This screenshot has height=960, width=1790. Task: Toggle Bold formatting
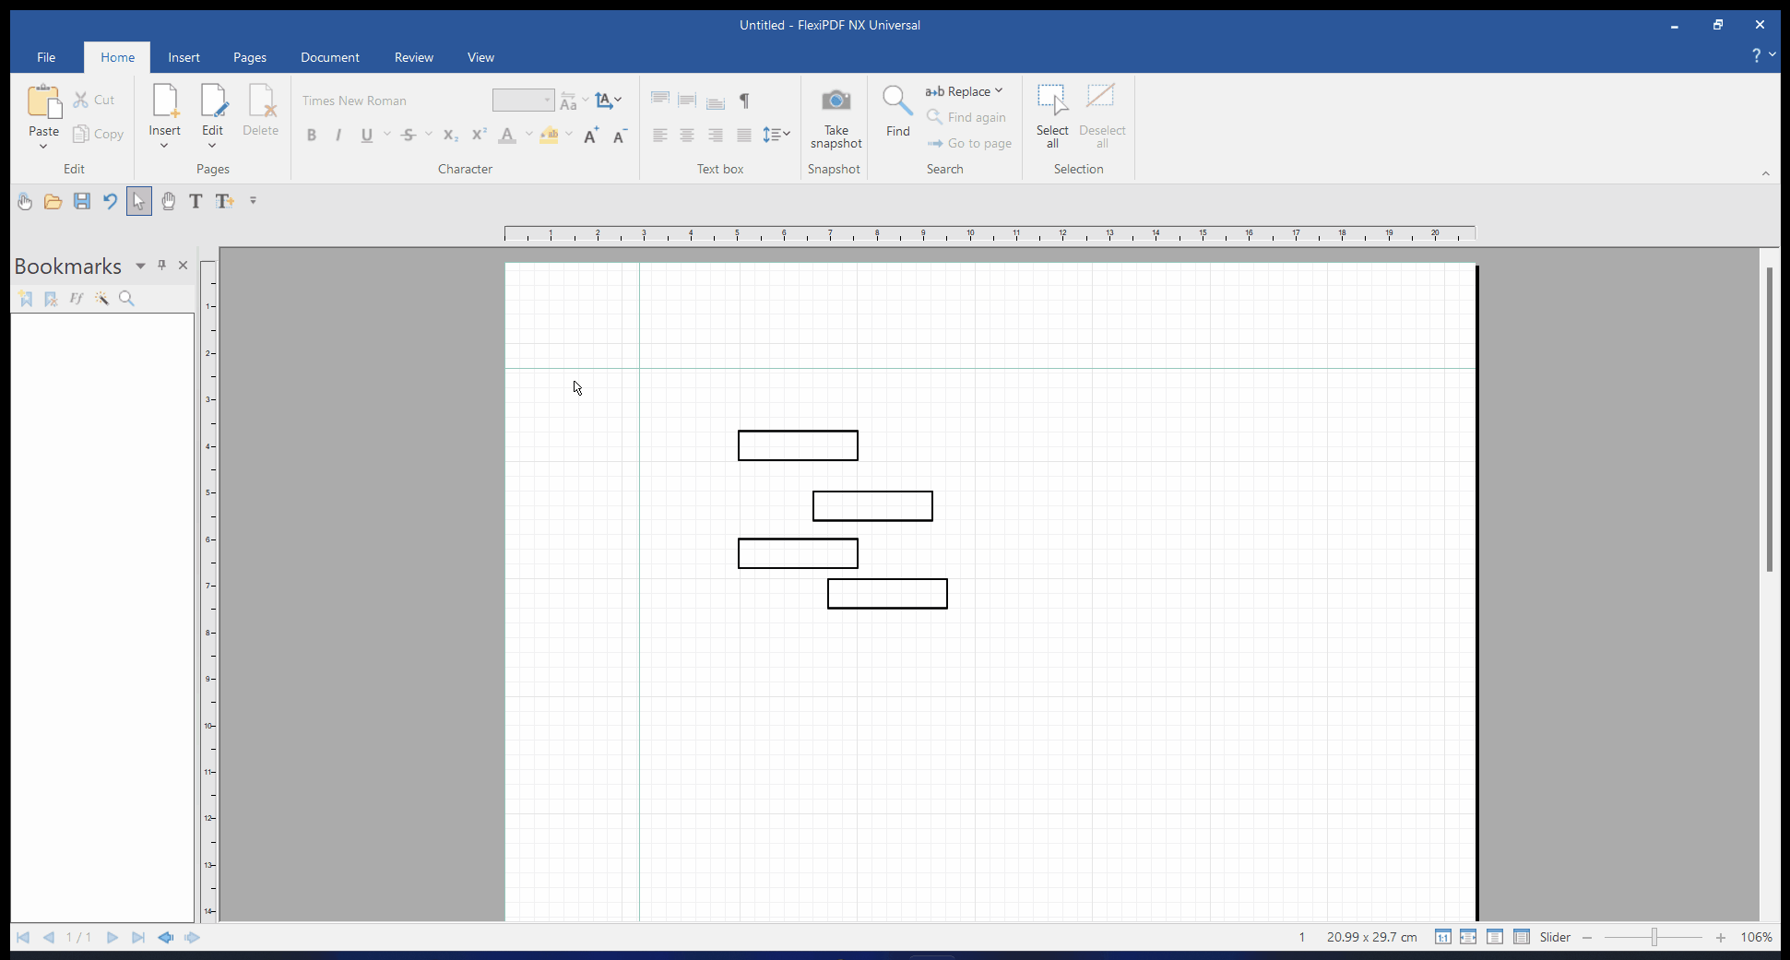point(312,136)
